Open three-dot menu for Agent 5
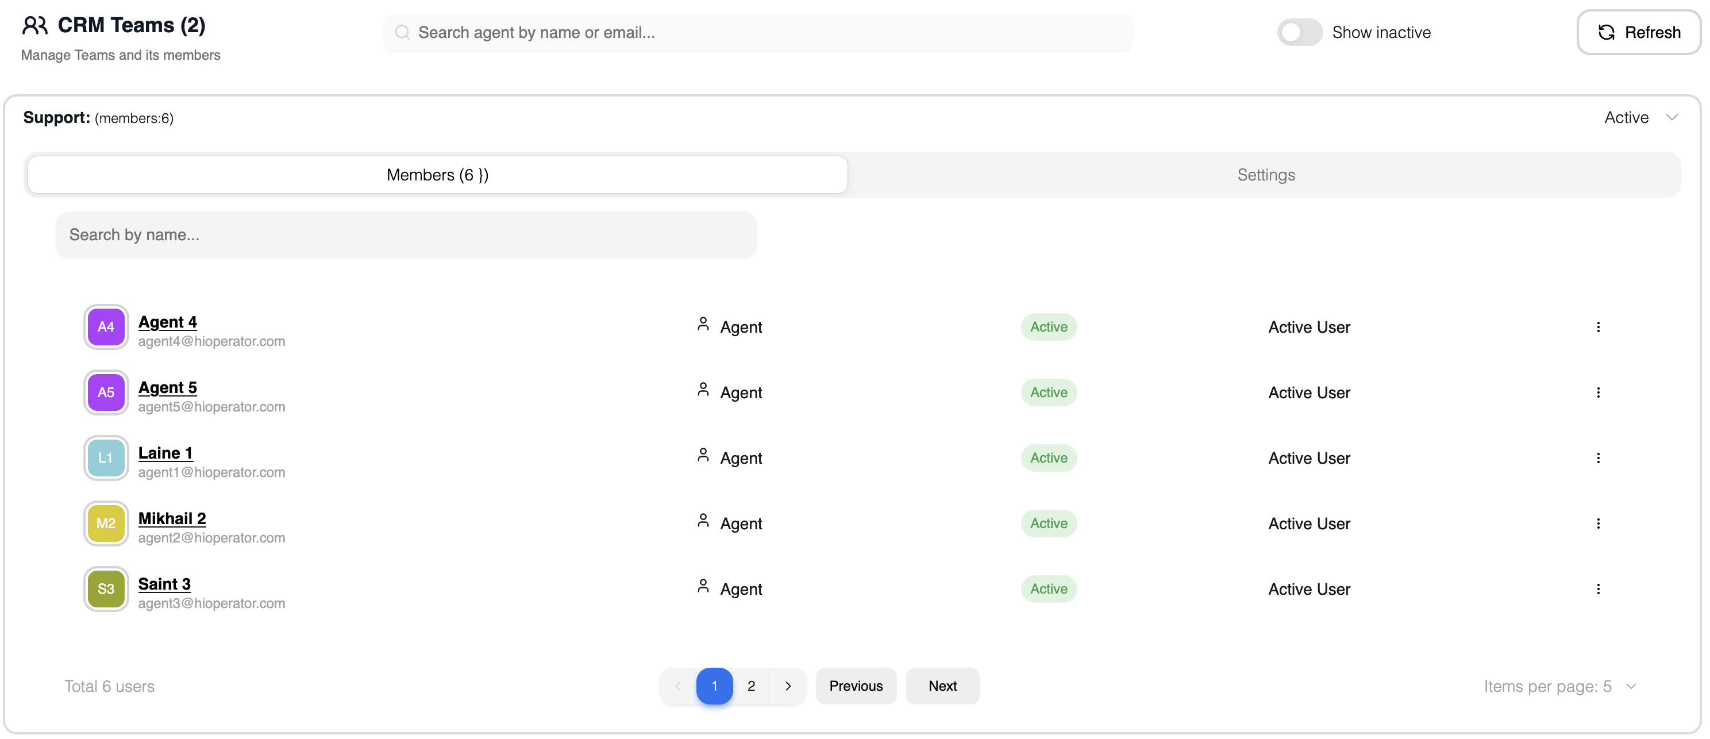The height and width of the screenshot is (739, 1710). tap(1598, 392)
